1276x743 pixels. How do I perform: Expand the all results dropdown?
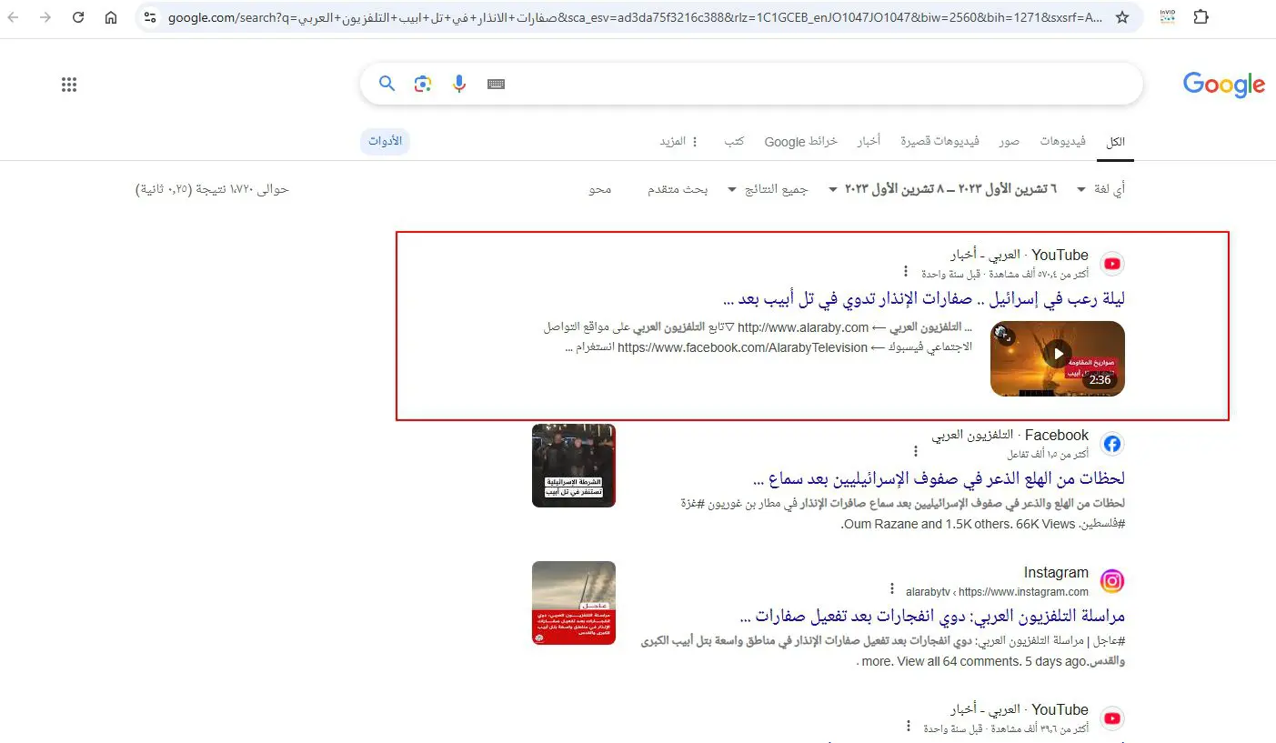coord(767,189)
